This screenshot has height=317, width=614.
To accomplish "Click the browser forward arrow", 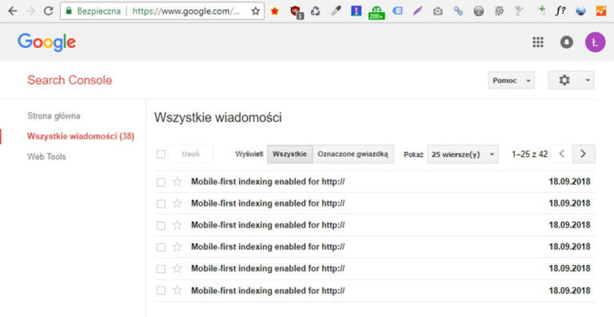I will (30, 11).
